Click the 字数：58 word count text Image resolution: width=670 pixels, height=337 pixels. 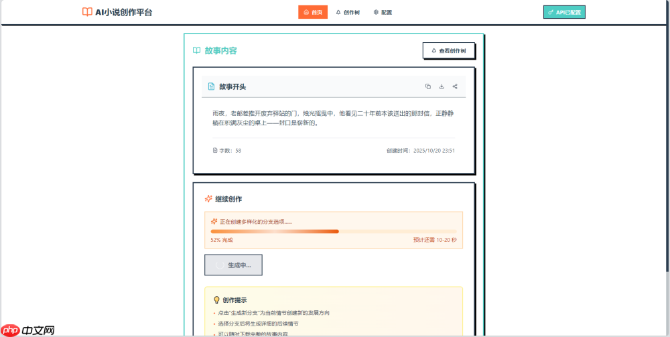pyautogui.click(x=230, y=150)
